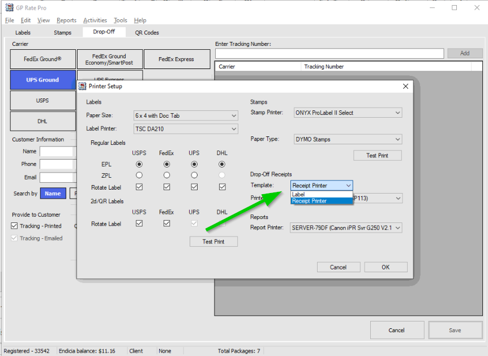This screenshot has height=356, width=488.
Task: Toggle Rotate Label for USPS regular labels
Action: (x=139, y=187)
